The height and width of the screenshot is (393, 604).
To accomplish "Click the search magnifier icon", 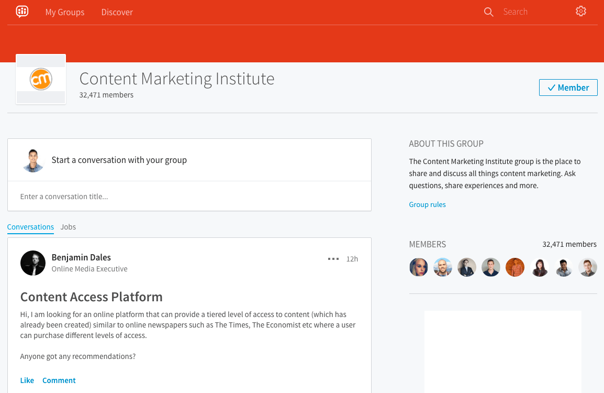I will pos(488,12).
